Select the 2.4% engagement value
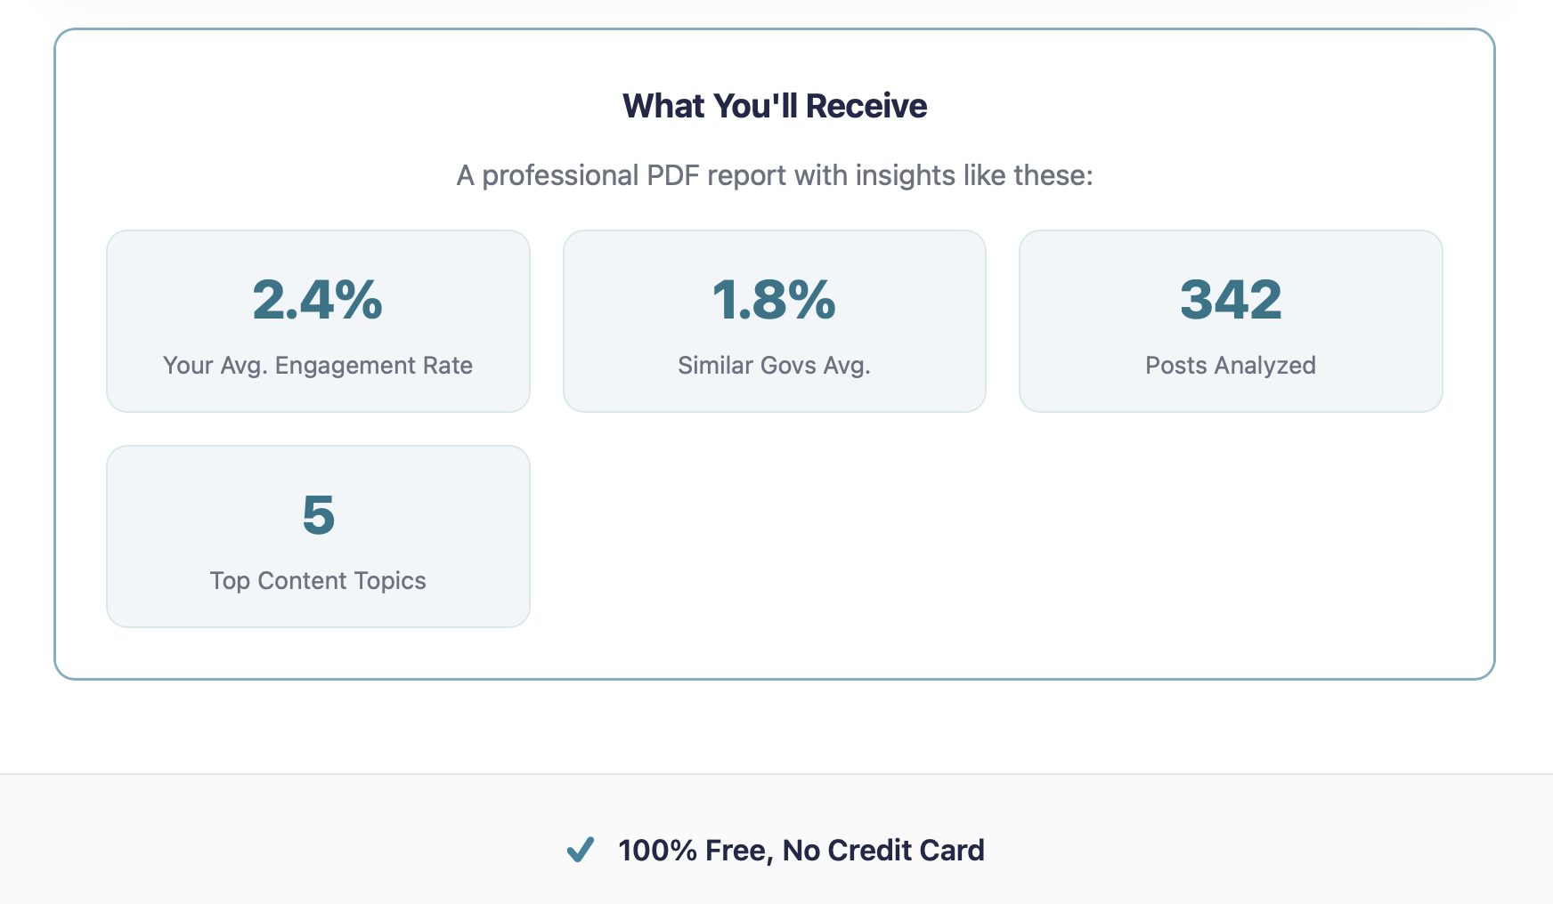This screenshot has height=904, width=1553. (318, 300)
